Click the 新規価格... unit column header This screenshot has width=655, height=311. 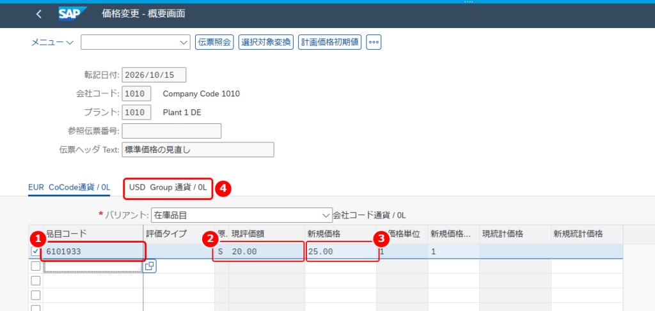click(454, 234)
